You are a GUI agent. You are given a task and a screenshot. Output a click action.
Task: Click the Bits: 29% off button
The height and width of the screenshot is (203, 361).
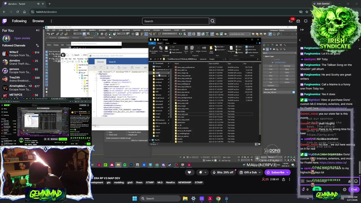tap(223, 172)
